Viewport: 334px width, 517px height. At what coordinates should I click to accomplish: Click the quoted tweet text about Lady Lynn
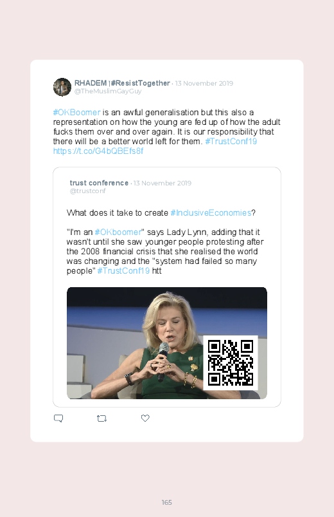click(x=165, y=252)
